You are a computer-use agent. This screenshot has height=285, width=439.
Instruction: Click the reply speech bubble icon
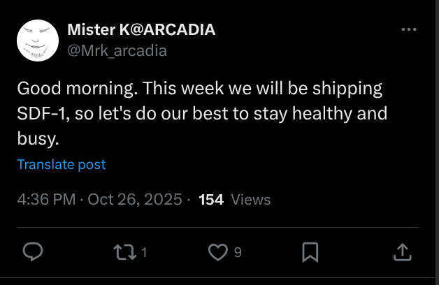[32, 252]
